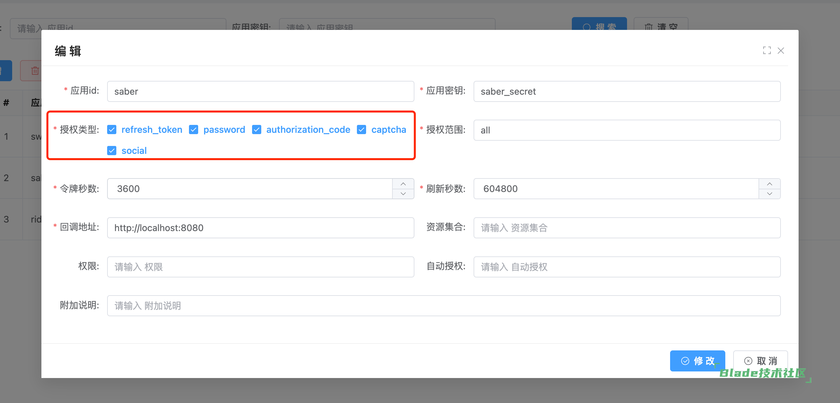Uncheck the refresh_token grant type
Image resolution: width=840 pixels, height=403 pixels.
pyautogui.click(x=112, y=130)
